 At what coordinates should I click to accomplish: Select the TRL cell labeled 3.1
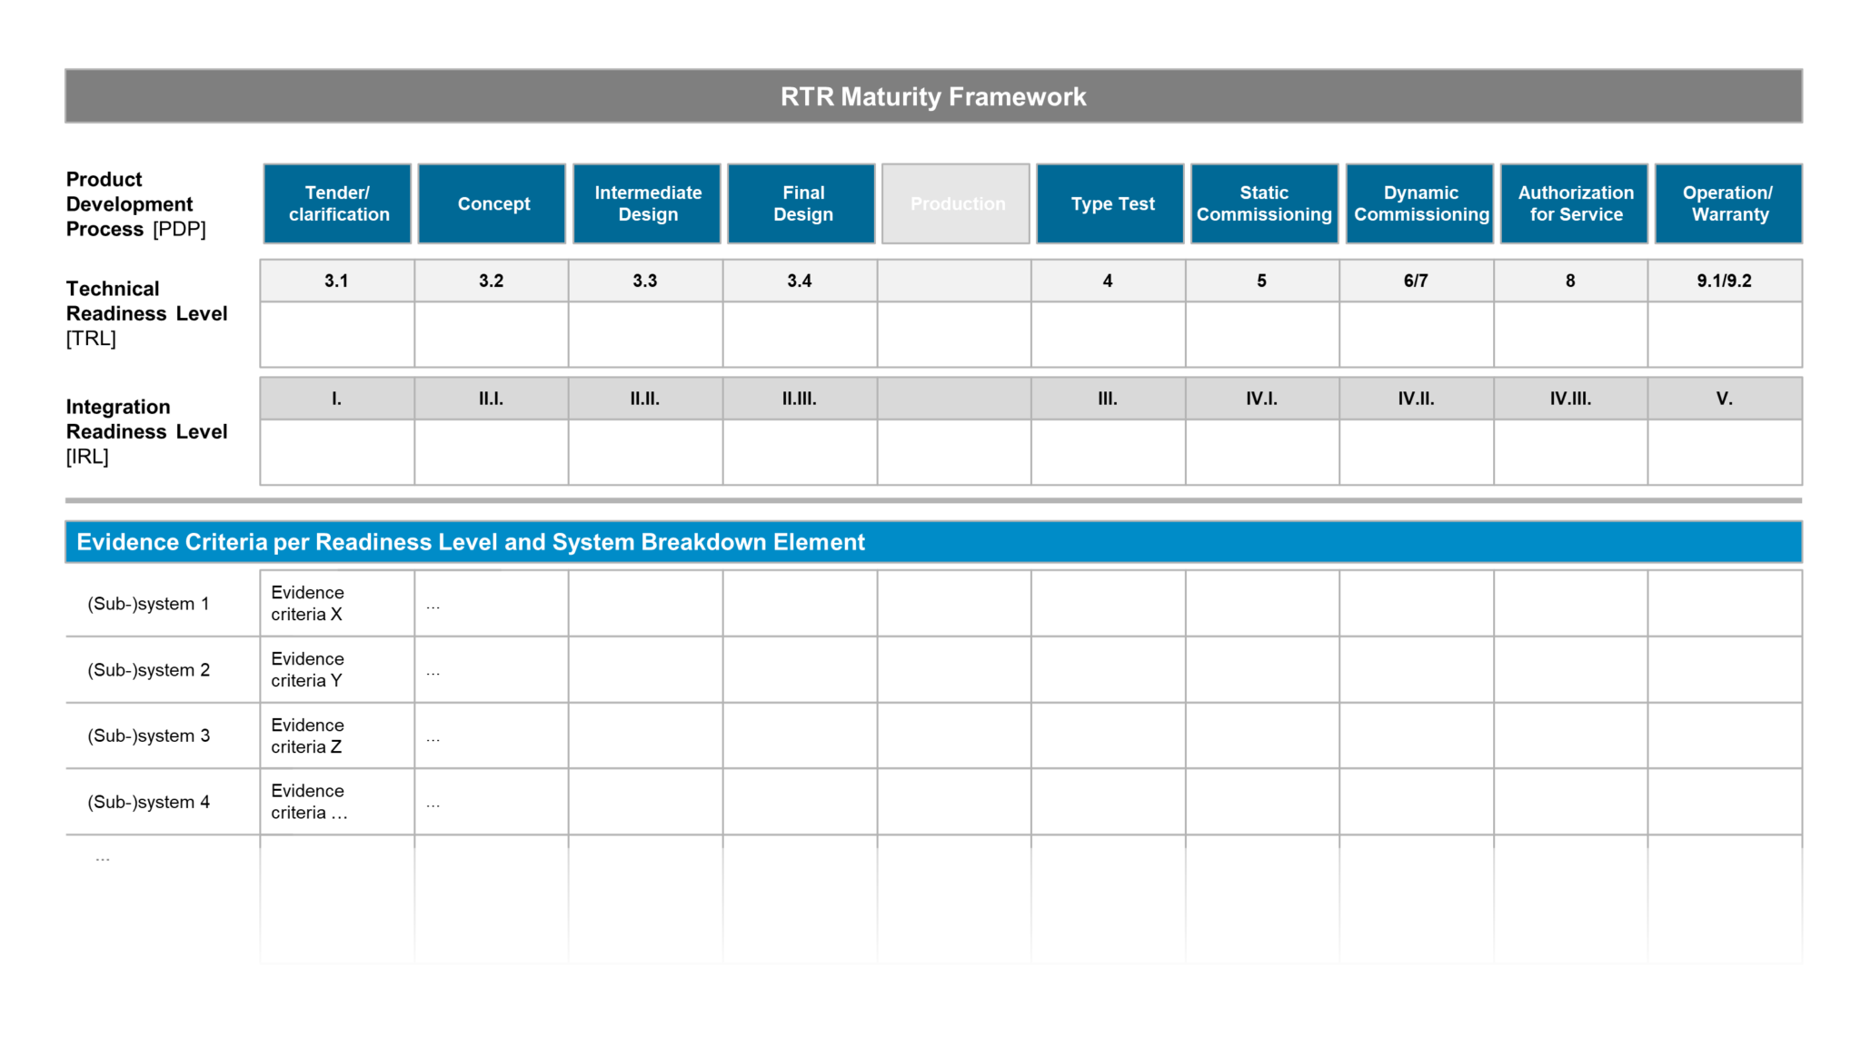pyautogui.click(x=337, y=280)
